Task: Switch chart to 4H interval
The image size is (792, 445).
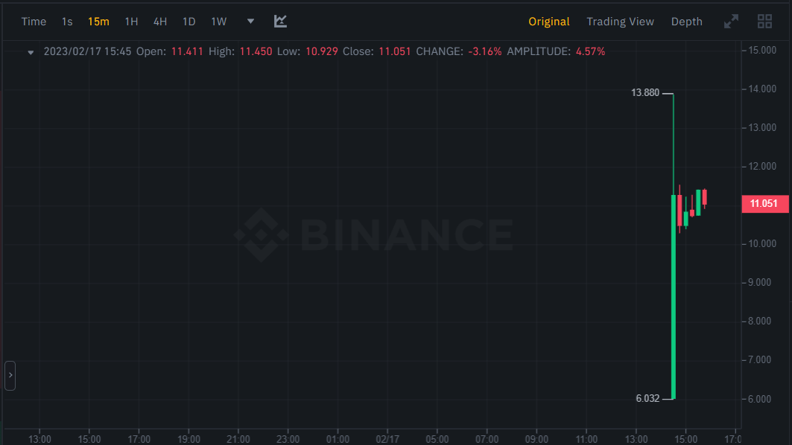Action: 160,22
